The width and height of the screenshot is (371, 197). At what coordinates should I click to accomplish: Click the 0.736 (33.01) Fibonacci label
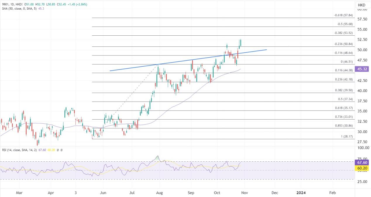click(344, 117)
